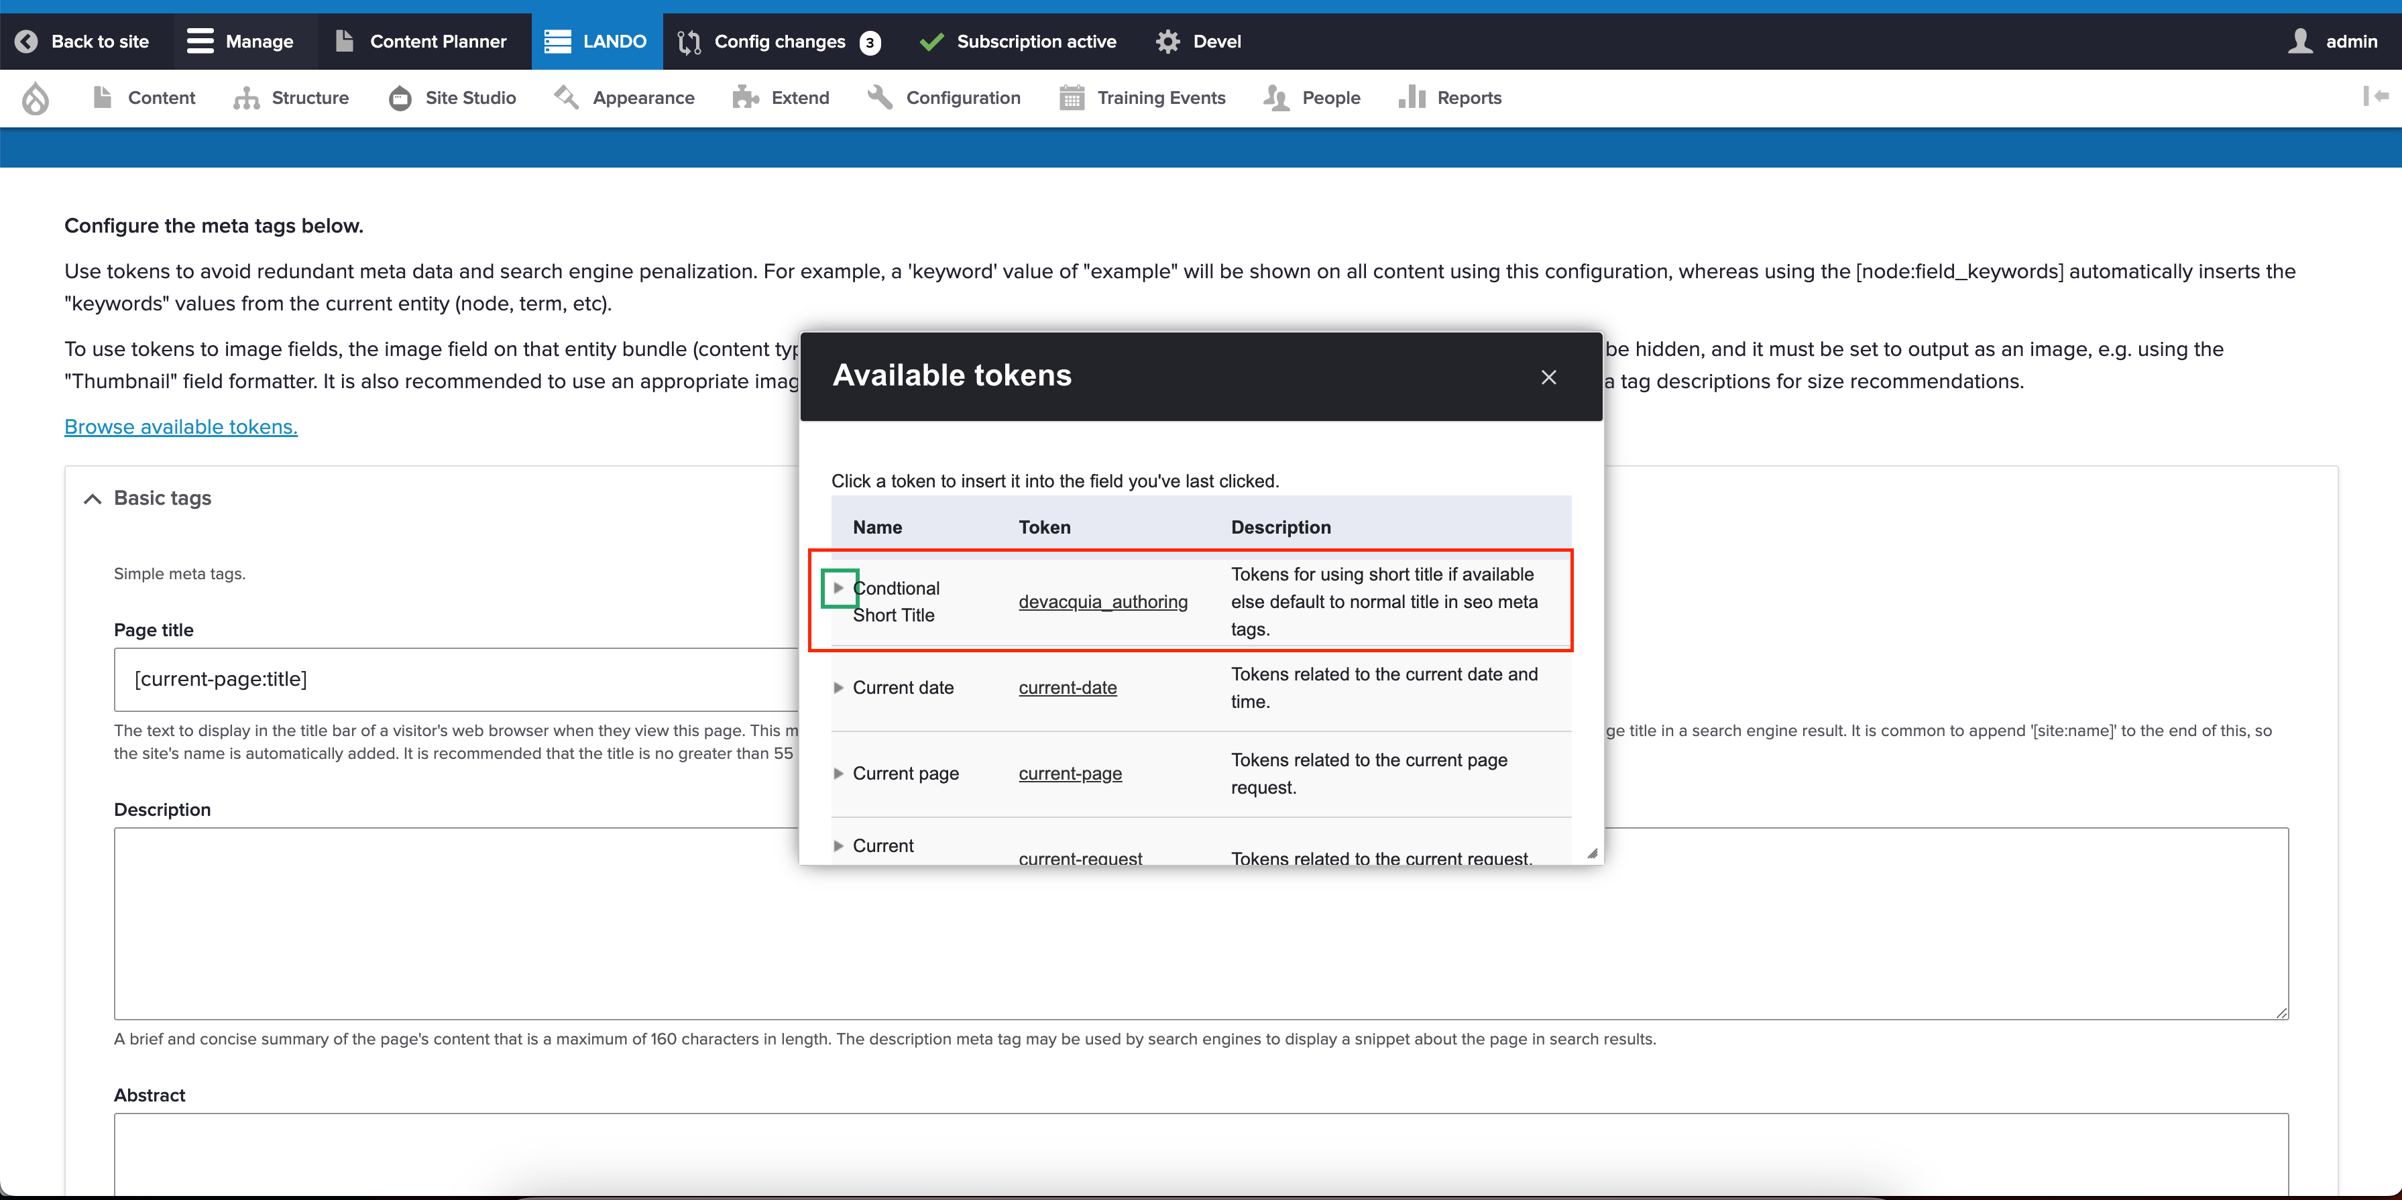The height and width of the screenshot is (1200, 2402).
Task: Click the Configuration wrench icon
Action: (879, 97)
